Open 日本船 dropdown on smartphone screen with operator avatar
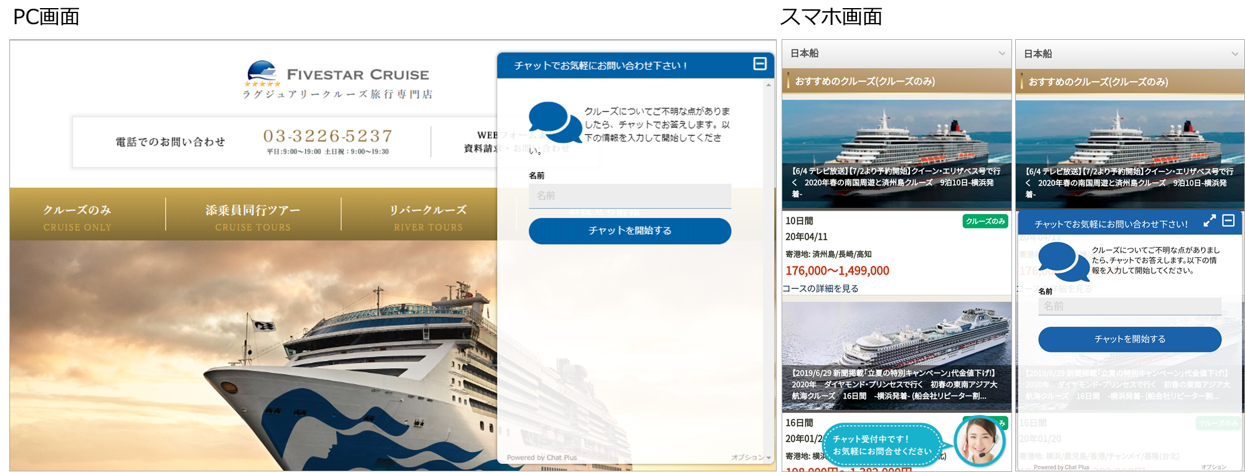Viewport: 1245px width, 472px height. 896,54
